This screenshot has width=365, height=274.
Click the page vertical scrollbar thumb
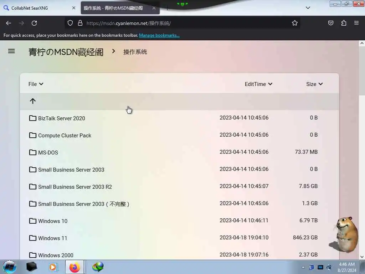point(362,71)
